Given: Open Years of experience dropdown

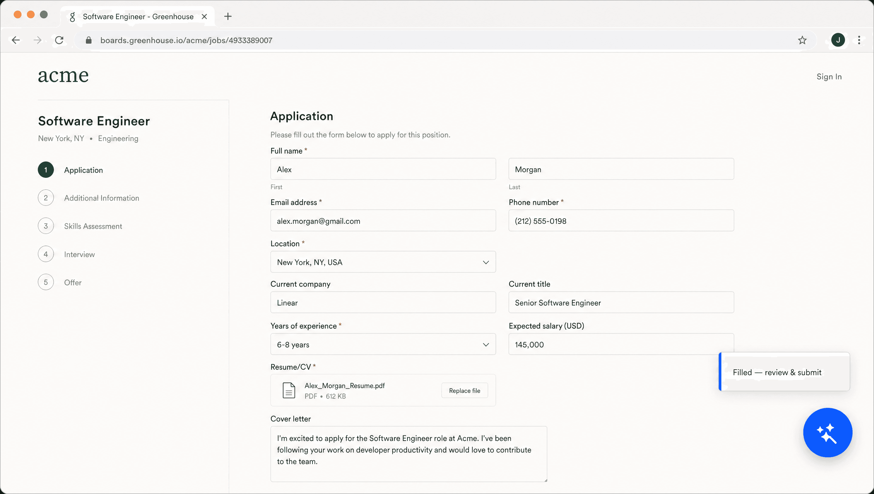Looking at the screenshot, I should tap(383, 344).
